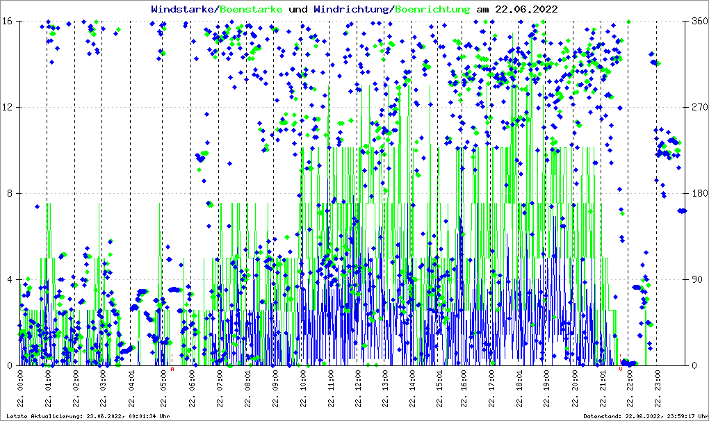Image resolution: width=709 pixels, height=421 pixels.
Task: Click the time label '22. 11:00'
Action: (x=330, y=389)
